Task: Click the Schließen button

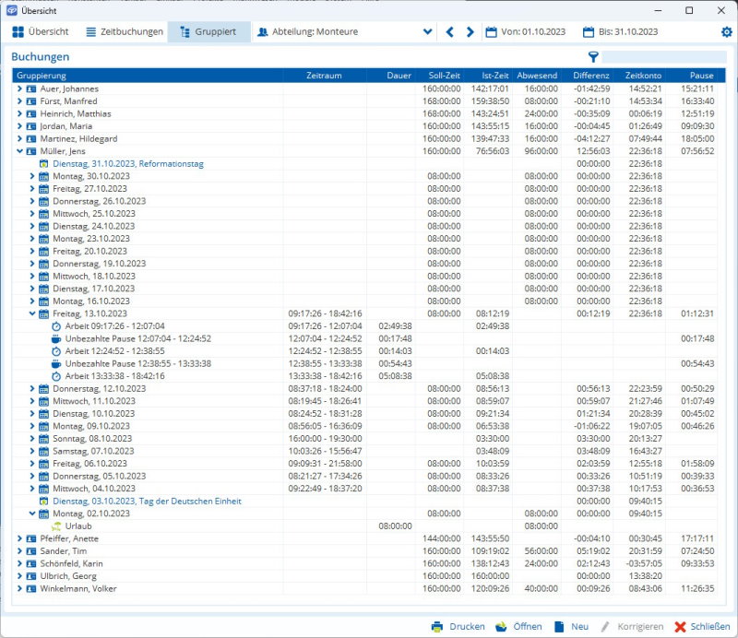Action: pyautogui.click(x=701, y=626)
